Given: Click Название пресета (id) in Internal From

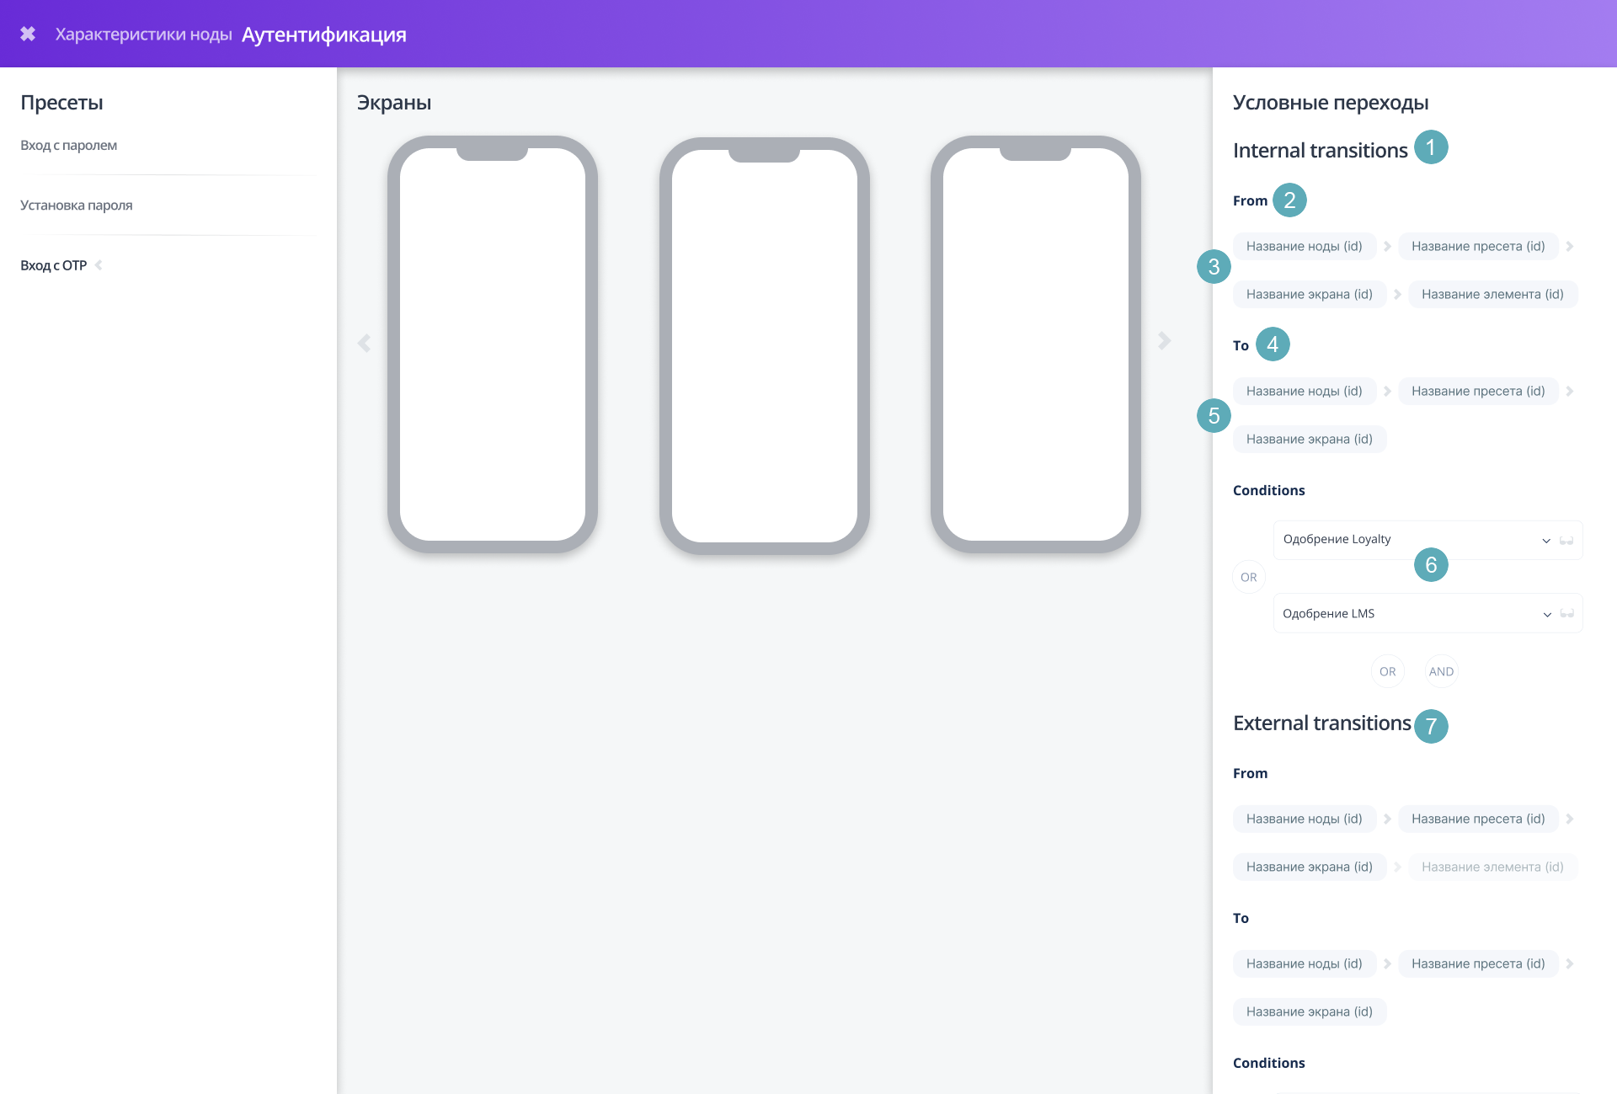Looking at the screenshot, I should 1478,247.
